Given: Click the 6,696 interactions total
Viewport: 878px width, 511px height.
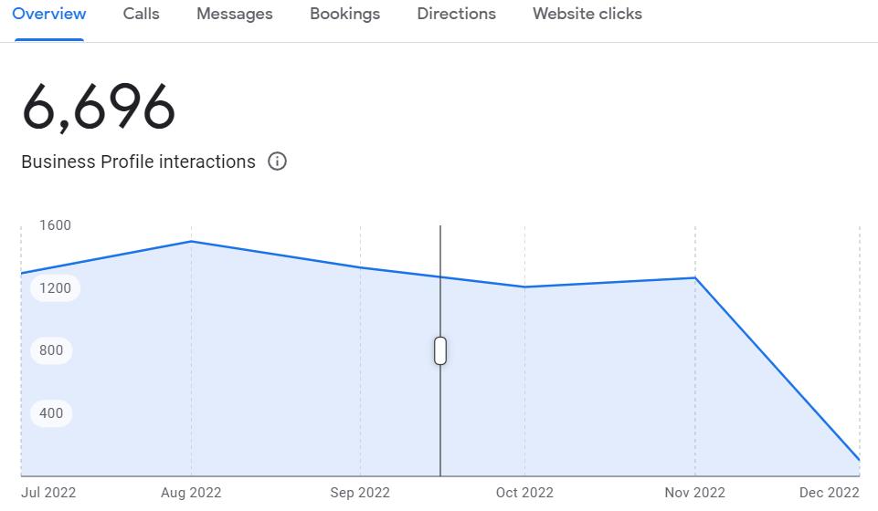Looking at the screenshot, I should pyautogui.click(x=99, y=108).
